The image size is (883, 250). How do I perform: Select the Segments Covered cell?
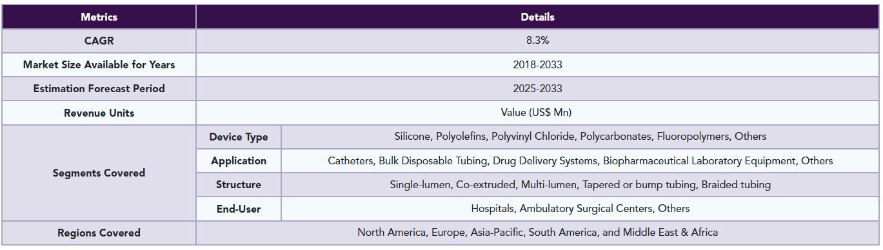click(x=99, y=173)
